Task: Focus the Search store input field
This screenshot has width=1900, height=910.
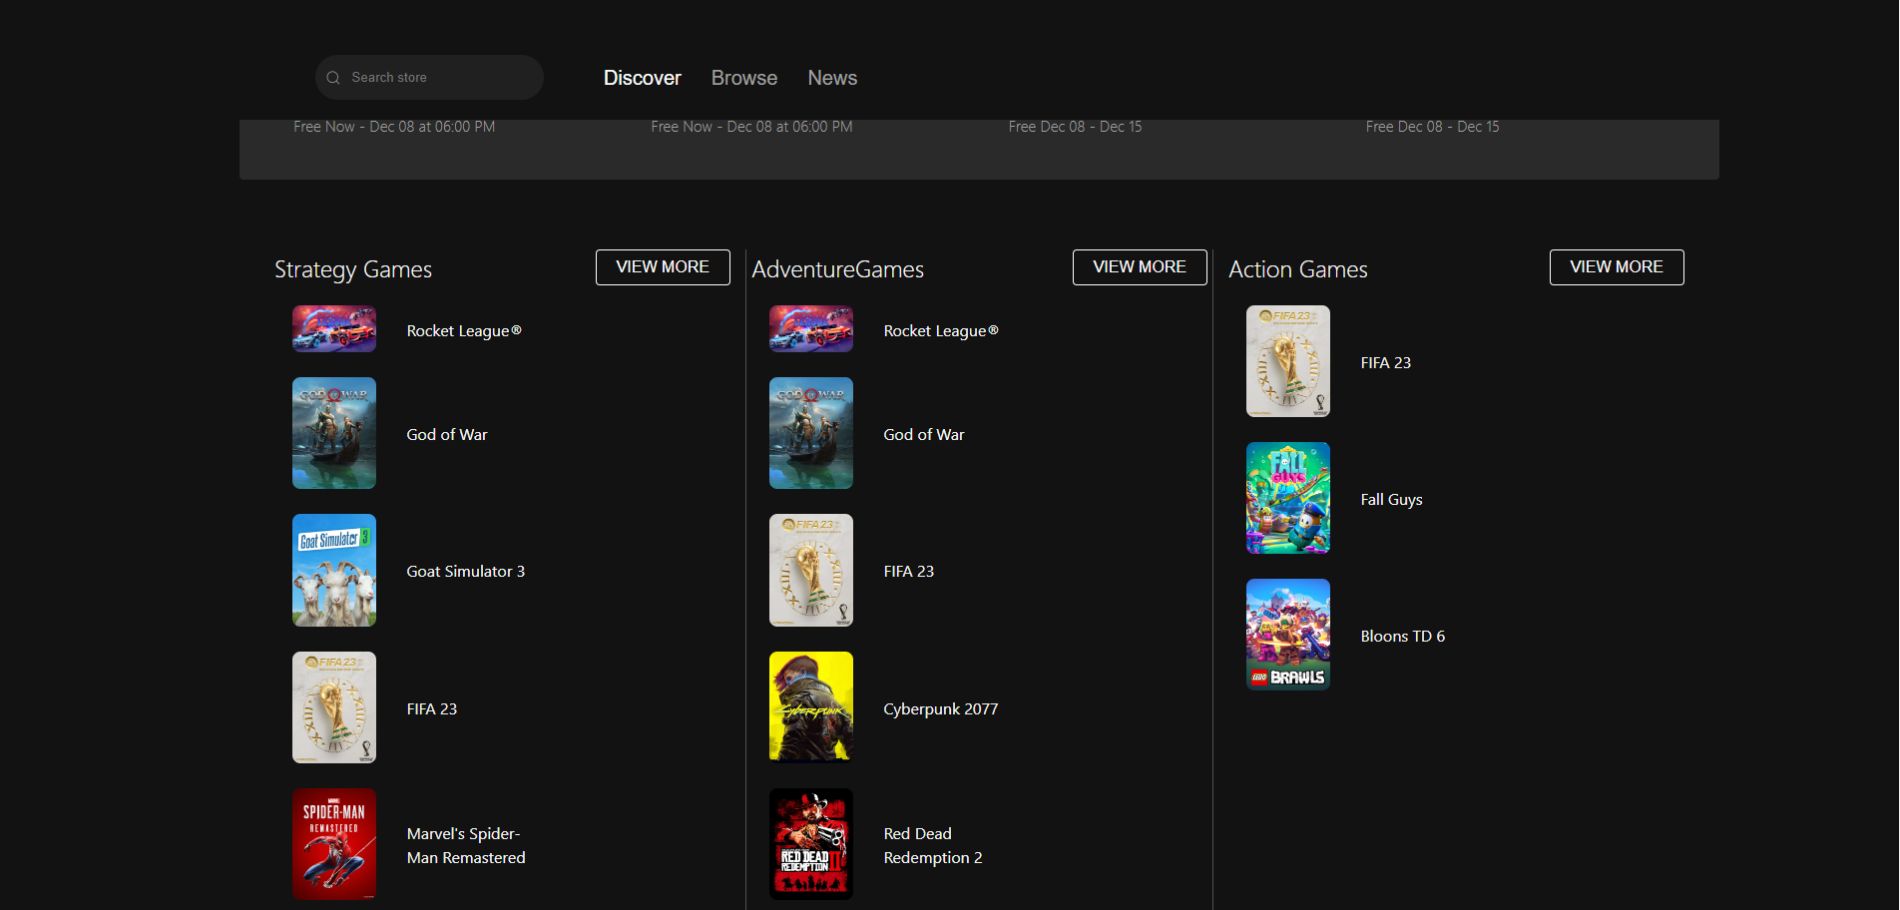Action: click(x=429, y=78)
